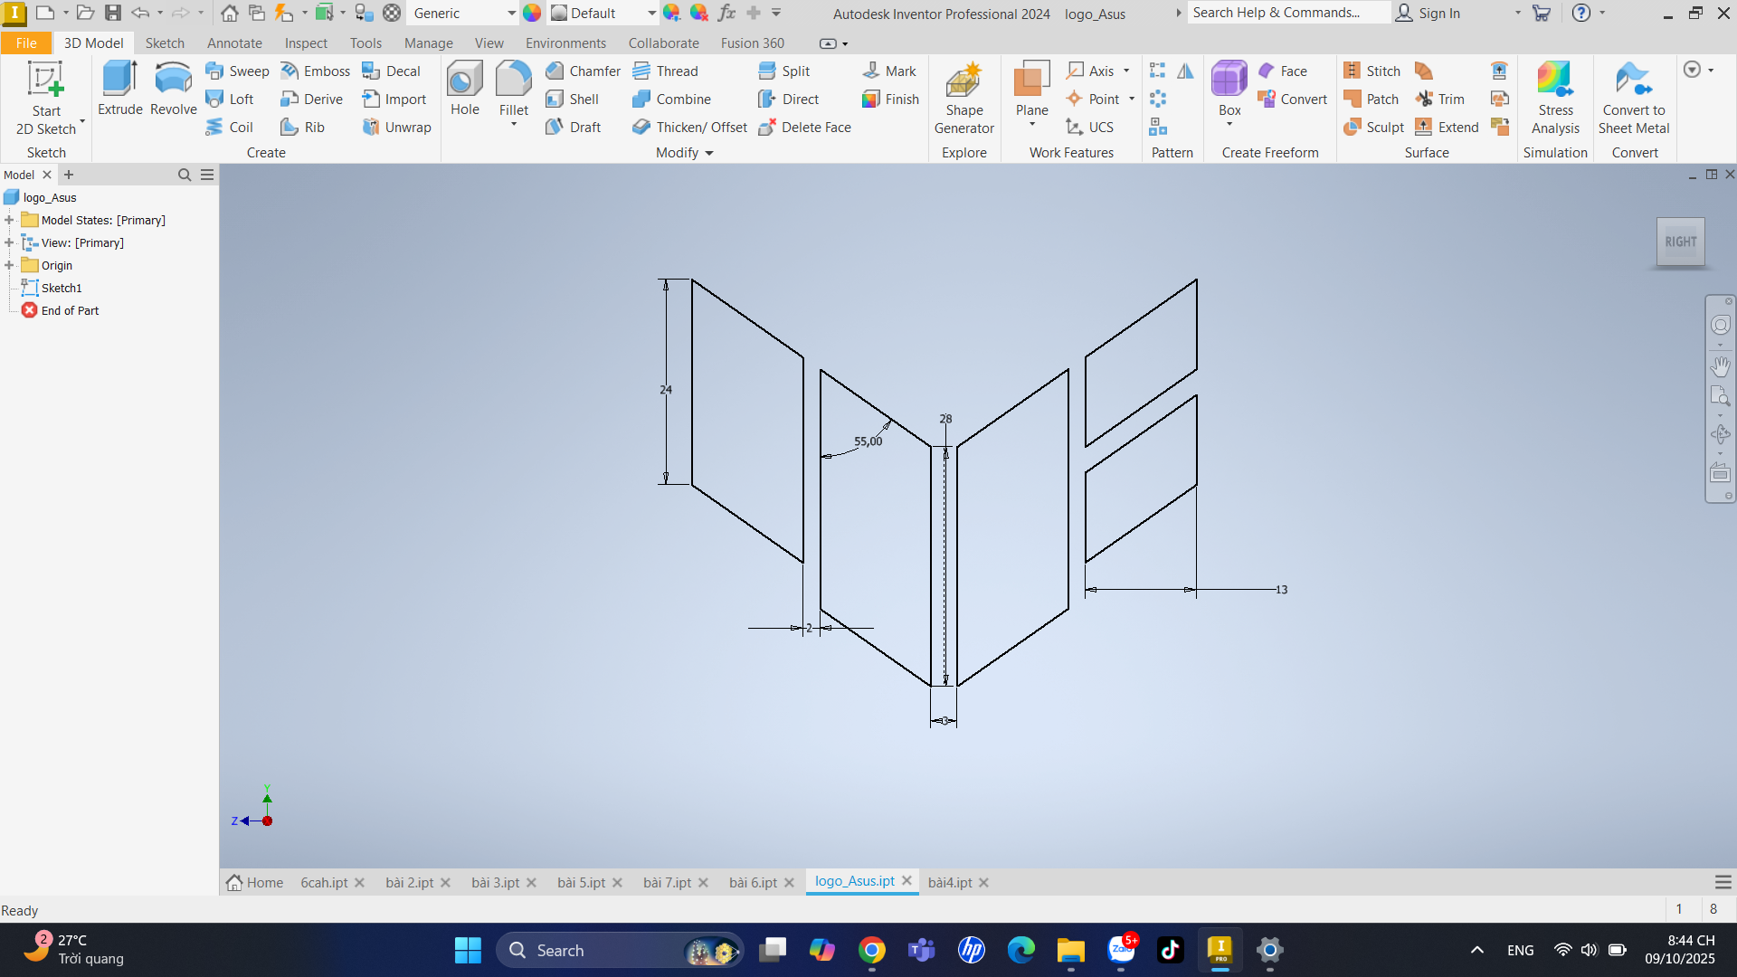The height and width of the screenshot is (977, 1737).
Task: Open the Generic material dropdown
Action: point(511,14)
